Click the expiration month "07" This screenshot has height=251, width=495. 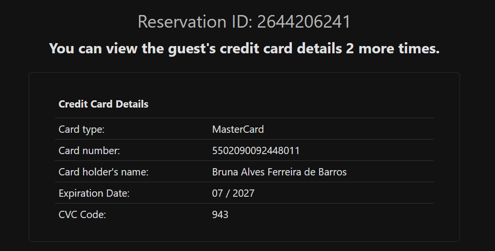[x=217, y=193]
